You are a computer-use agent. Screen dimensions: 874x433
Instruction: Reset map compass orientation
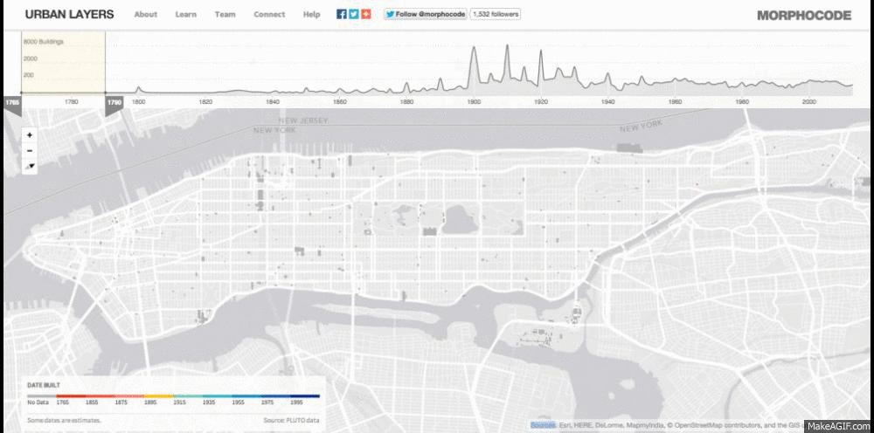30,166
